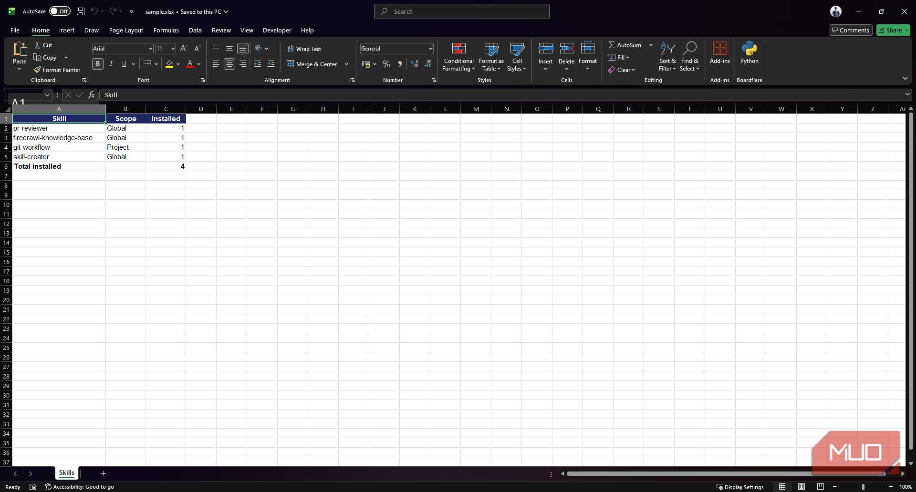Open Find & Select
The image size is (916, 492).
689,57
